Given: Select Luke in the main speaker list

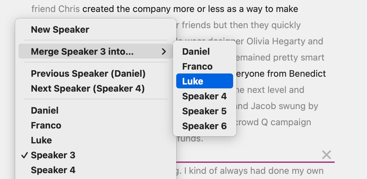Looking at the screenshot, I should [x=41, y=140].
